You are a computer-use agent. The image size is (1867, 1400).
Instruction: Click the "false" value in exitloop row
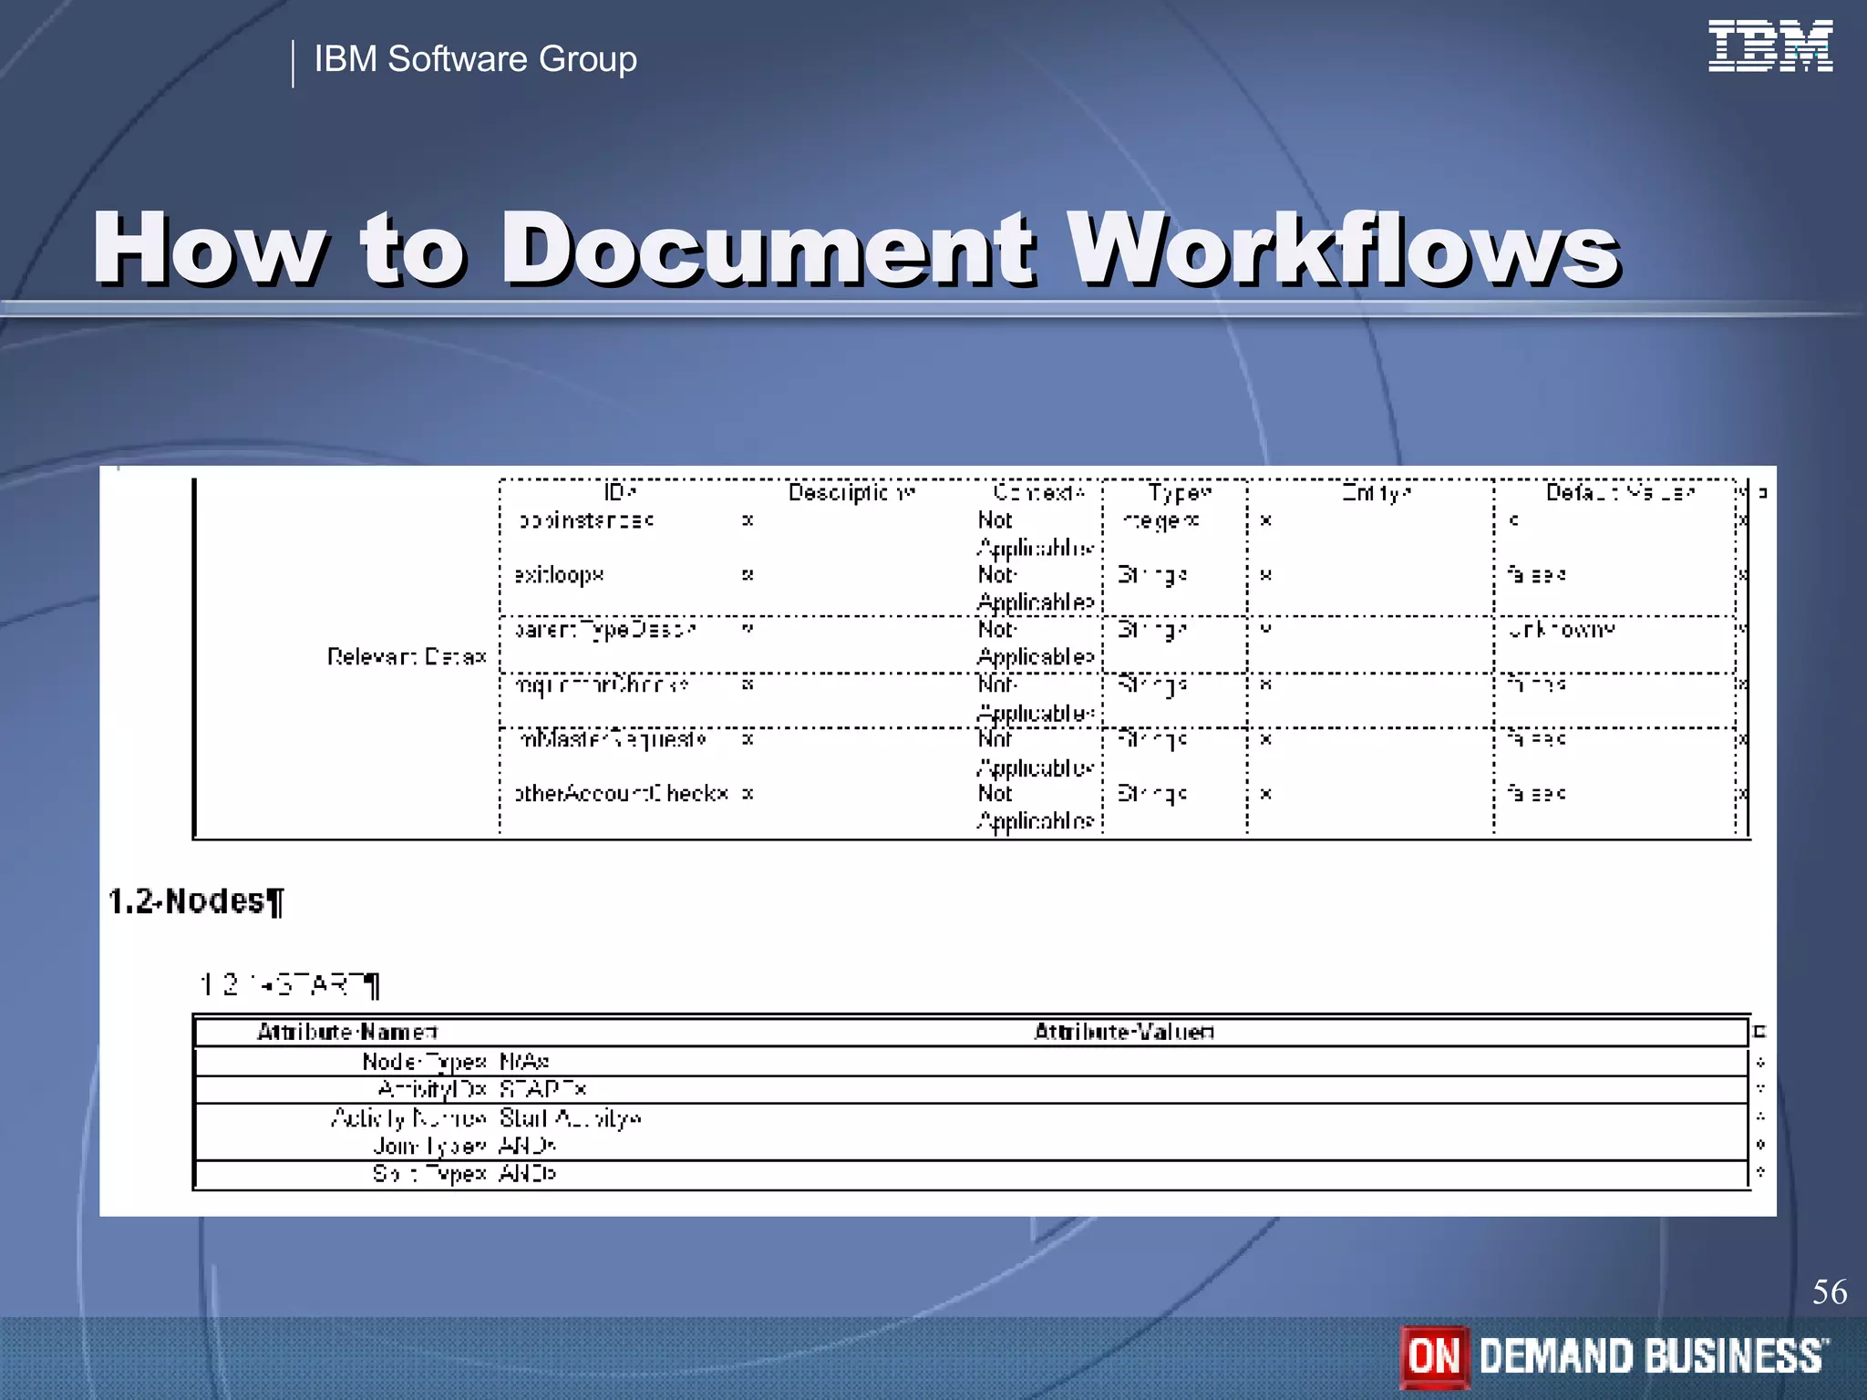1537,575
